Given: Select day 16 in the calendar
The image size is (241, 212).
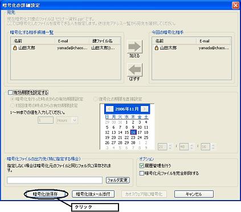Looking at the screenshot, I should coord(133,132).
